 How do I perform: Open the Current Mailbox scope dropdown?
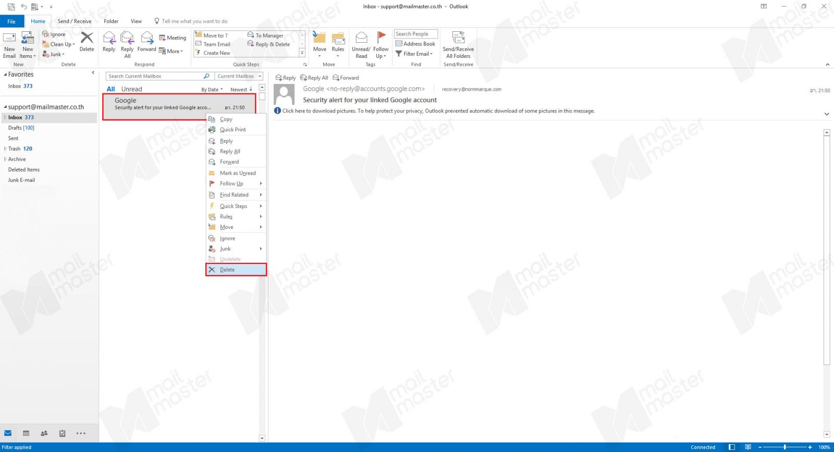pyautogui.click(x=239, y=76)
